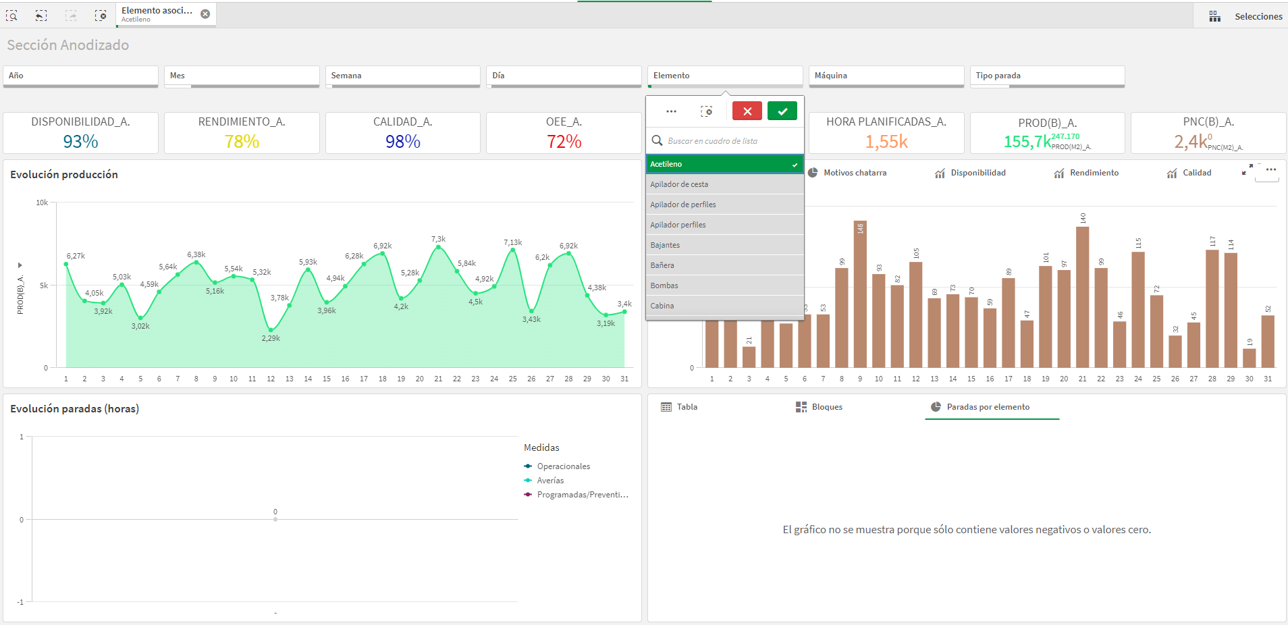This screenshot has height=625, width=1288.
Task: Open the smart search icon
Action: [x=11, y=16]
